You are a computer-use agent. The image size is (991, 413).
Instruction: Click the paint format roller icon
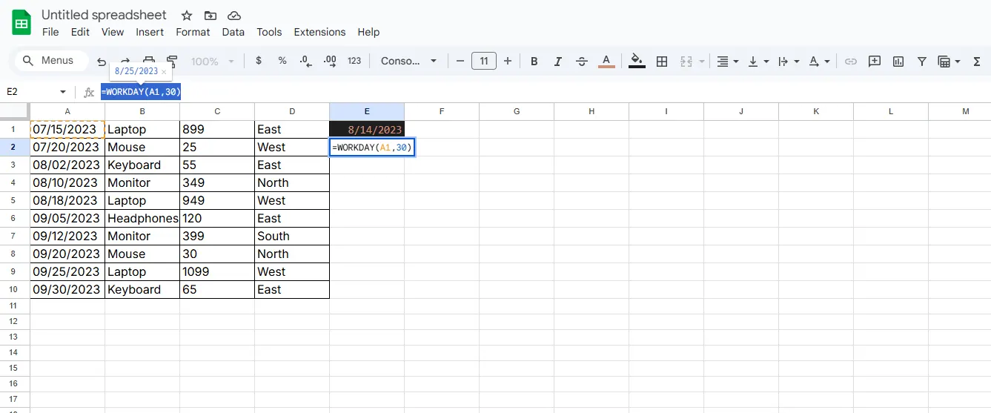tap(173, 61)
